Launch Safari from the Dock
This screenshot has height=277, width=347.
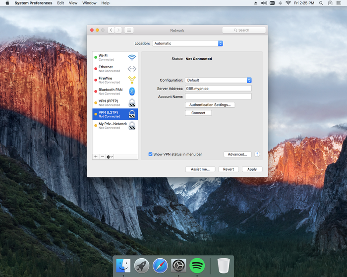pyautogui.click(x=160, y=266)
